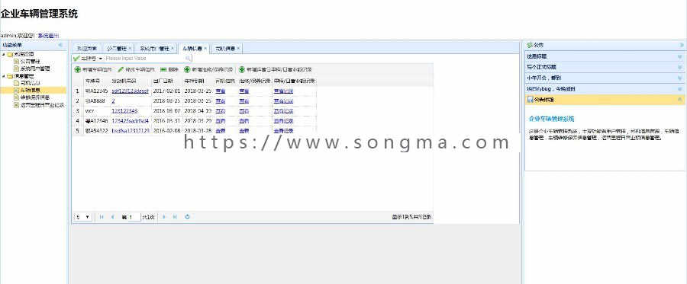Image resolution: width=687 pixels, height=284 pixels.
Task: View driver info for the wer row
Action: coord(221,110)
